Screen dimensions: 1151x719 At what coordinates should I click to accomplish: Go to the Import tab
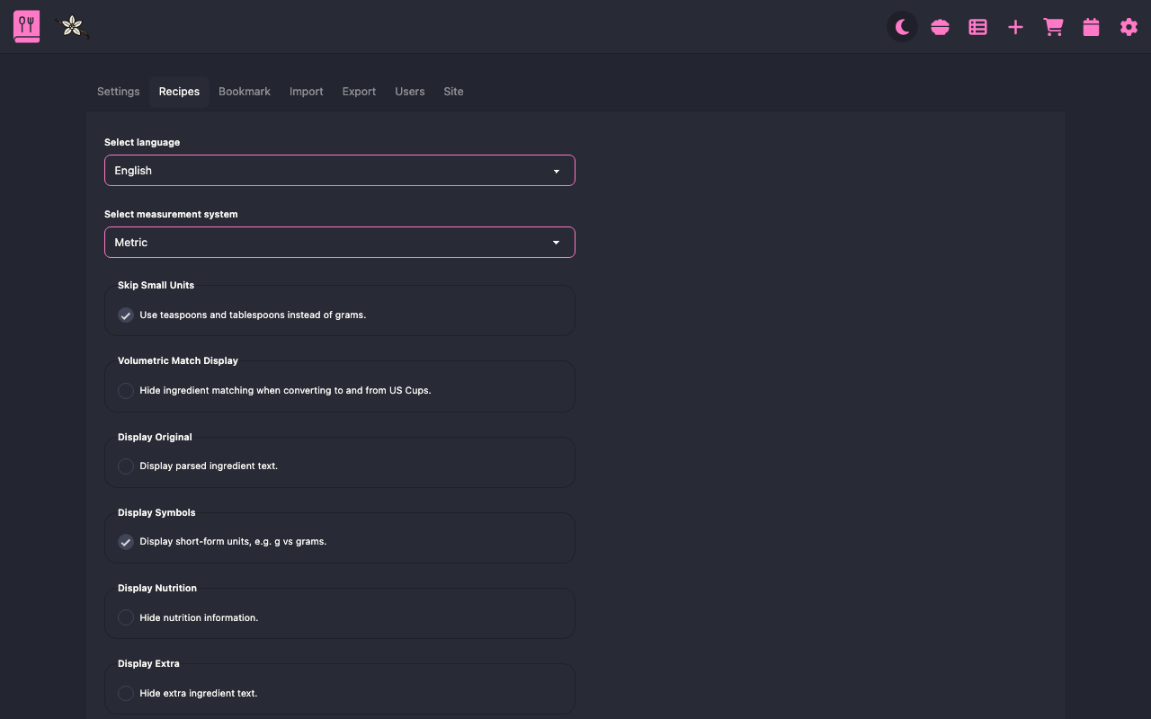(307, 92)
